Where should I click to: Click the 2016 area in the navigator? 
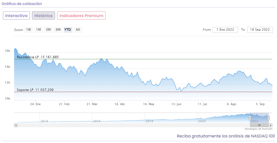click(97, 121)
